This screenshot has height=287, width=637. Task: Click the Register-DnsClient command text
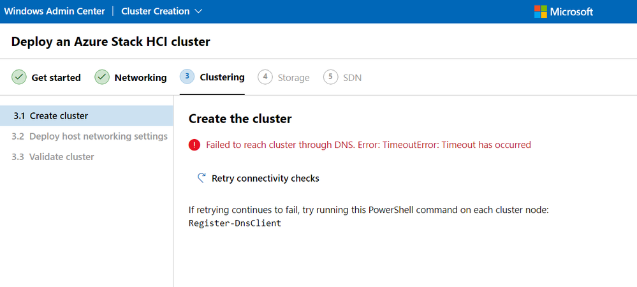235,223
